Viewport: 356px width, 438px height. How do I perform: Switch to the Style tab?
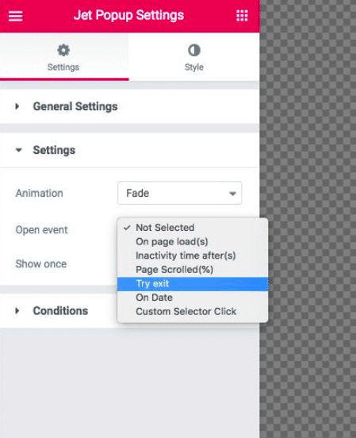(x=194, y=57)
